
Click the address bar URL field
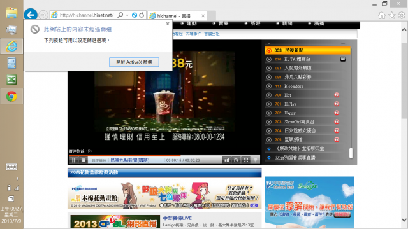pos(87,15)
